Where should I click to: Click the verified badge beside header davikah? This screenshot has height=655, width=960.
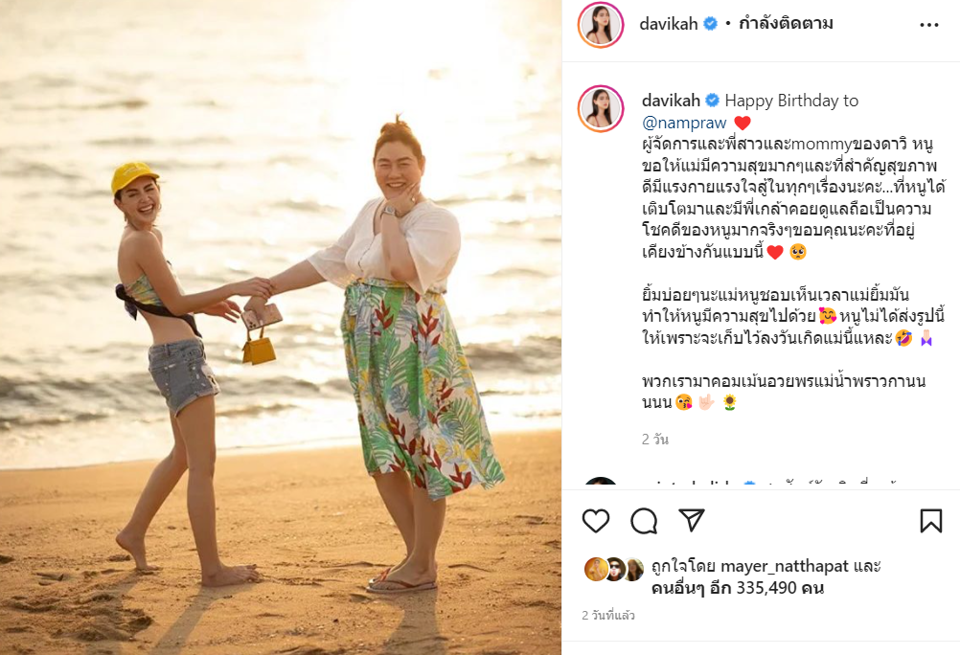pos(710,24)
